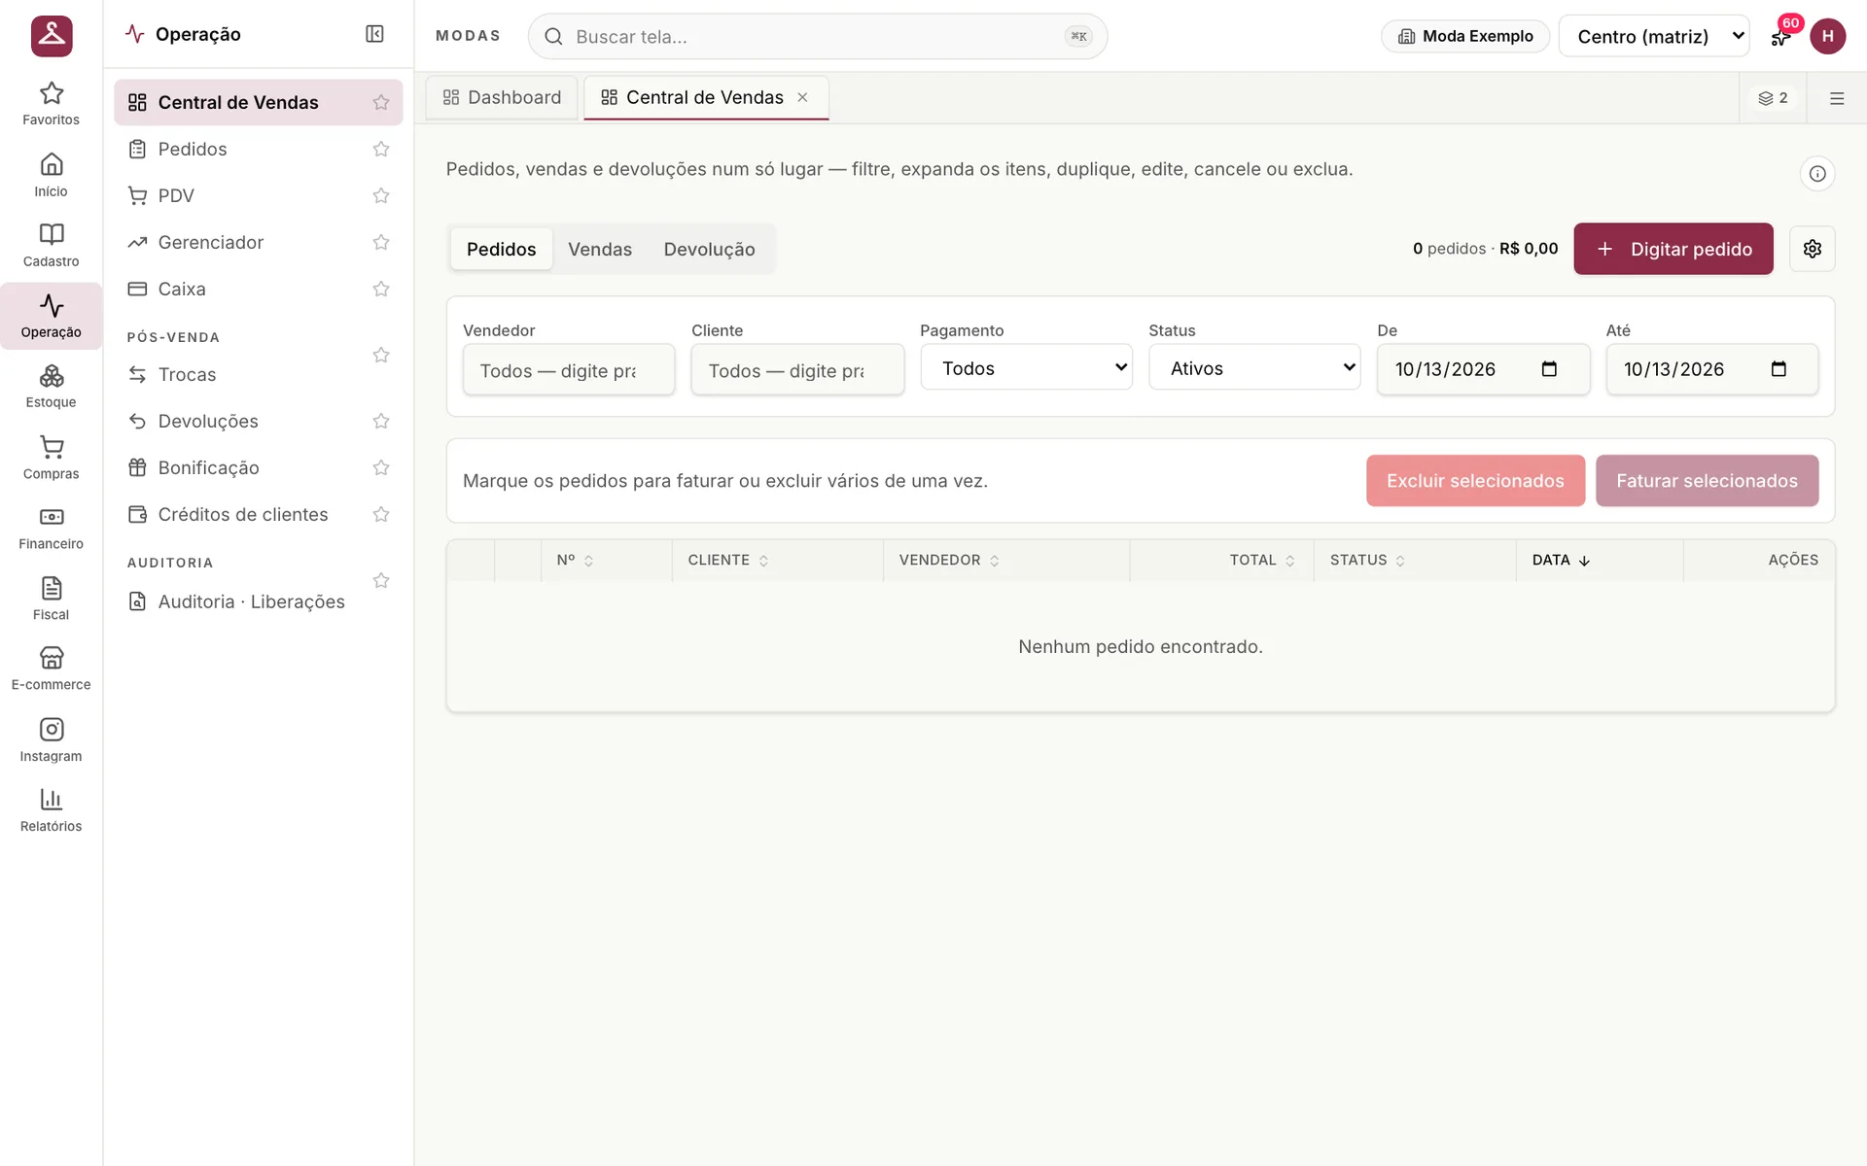This screenshot has height=1166, width=1867.
Task: Open calendar picker for De date
Action: tap(1549, 369)
